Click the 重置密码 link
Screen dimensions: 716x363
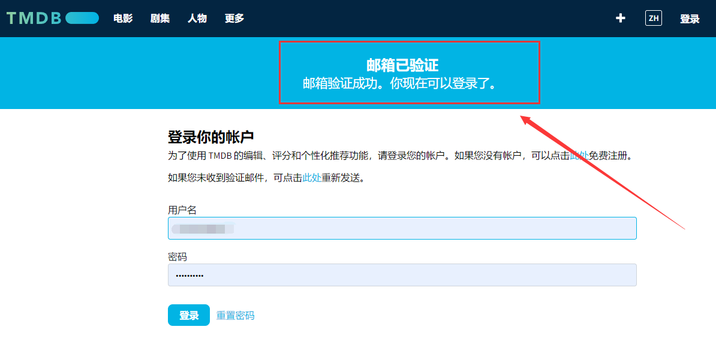point(235,316)
